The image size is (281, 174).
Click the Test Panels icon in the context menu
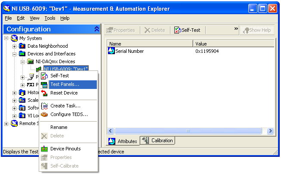(44, 85)
